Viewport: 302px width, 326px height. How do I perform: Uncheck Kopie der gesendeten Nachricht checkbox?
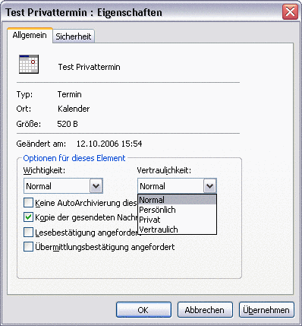28,217
